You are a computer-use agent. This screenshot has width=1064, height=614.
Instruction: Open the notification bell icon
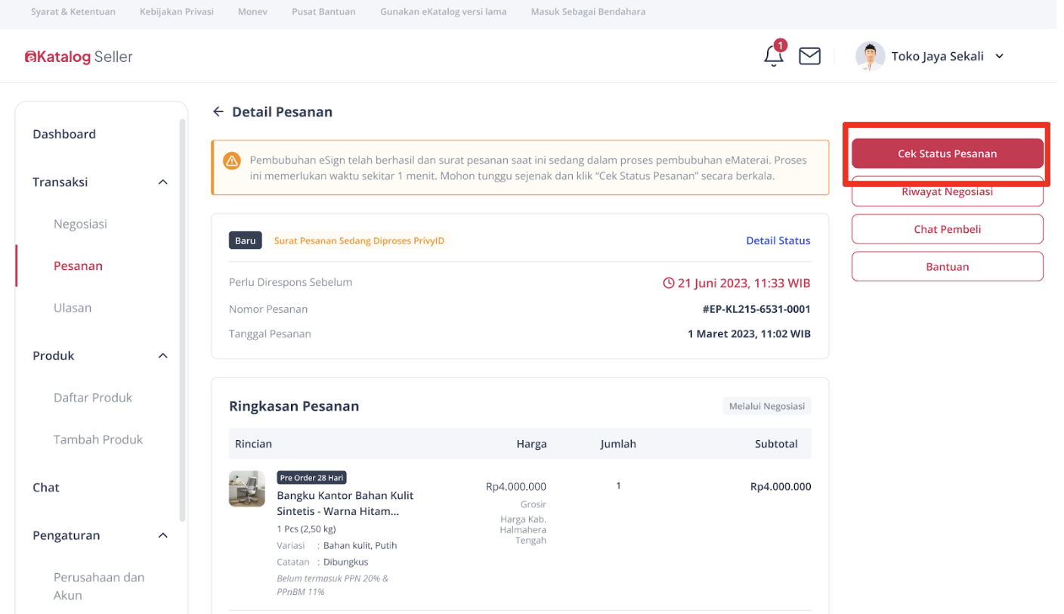click(774, 55)
